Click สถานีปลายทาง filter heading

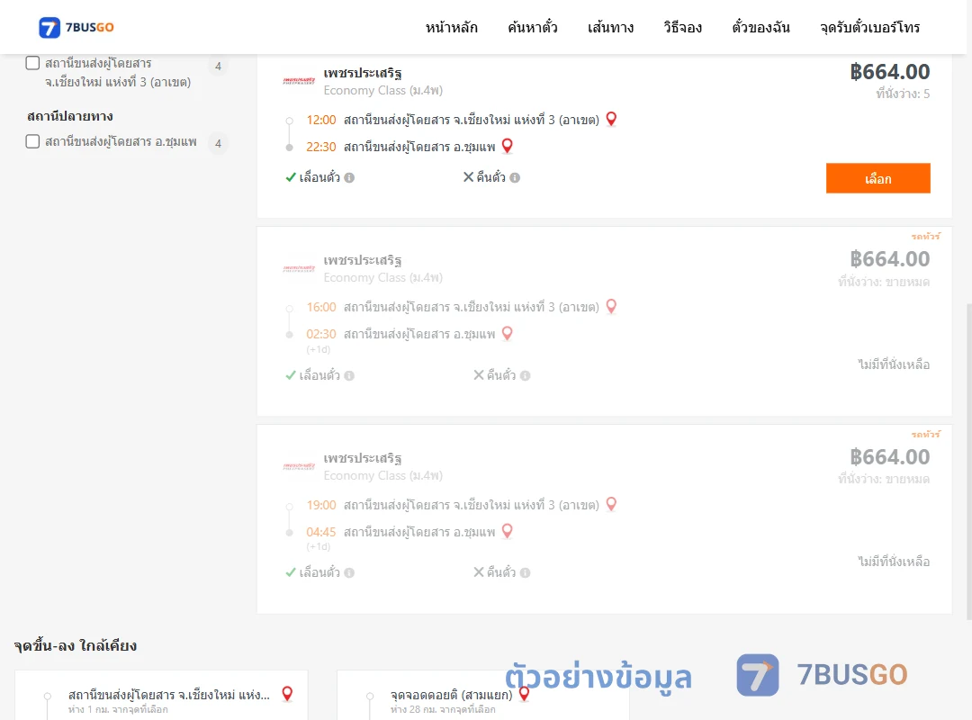70,116
